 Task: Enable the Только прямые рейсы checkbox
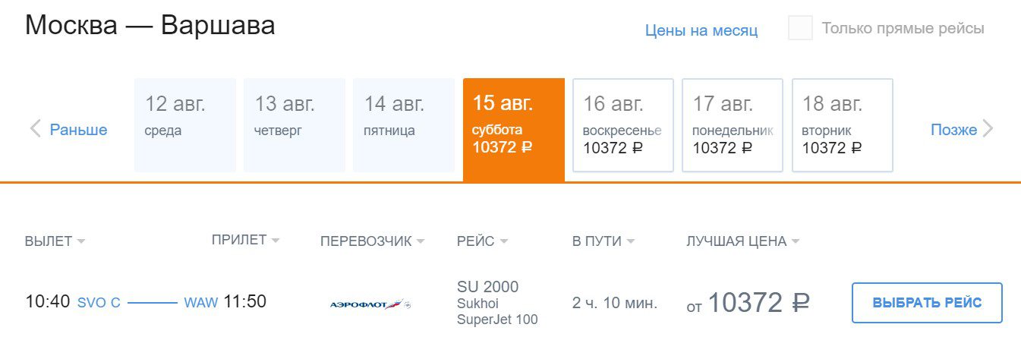[x=801, y=29]
